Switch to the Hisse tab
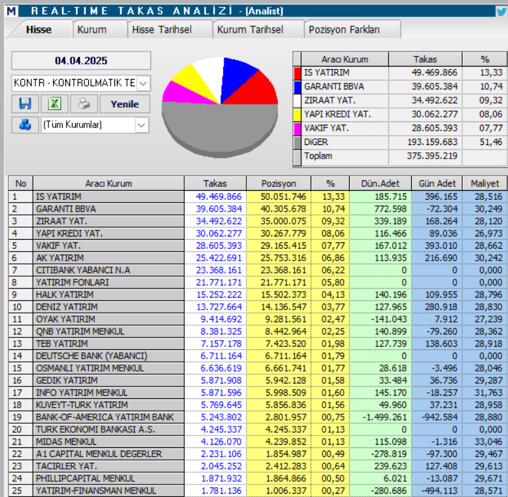The image size is (508, 497). [x=39, y=30]
